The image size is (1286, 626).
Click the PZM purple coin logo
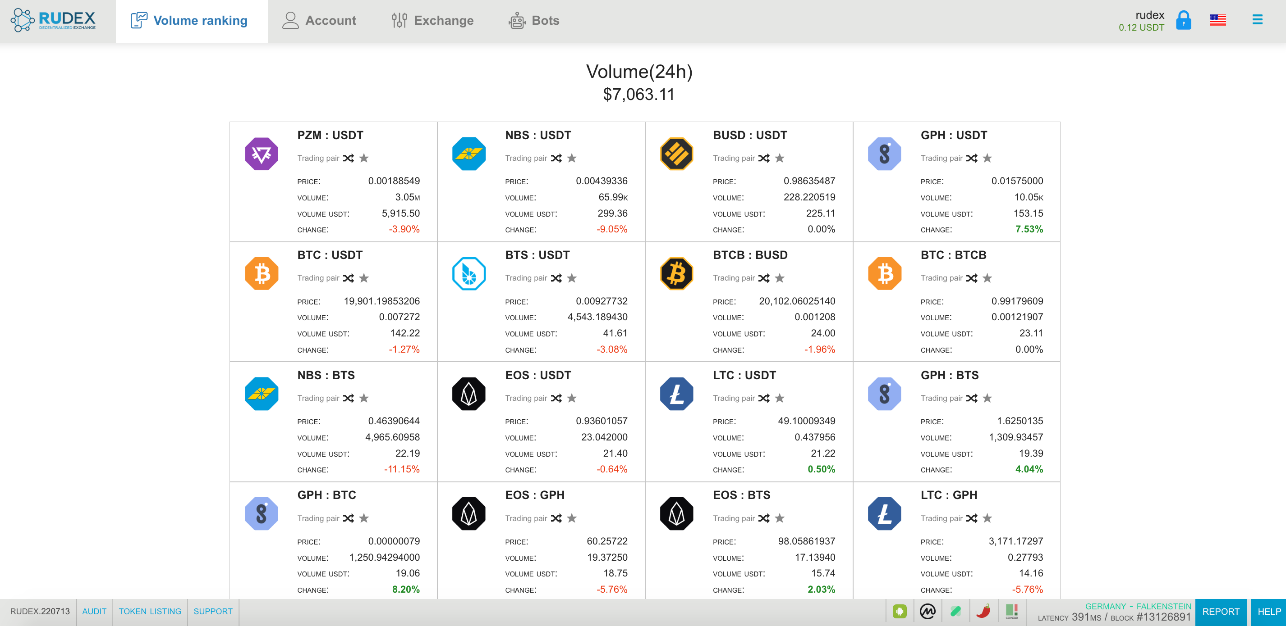[x=261, y=154]
